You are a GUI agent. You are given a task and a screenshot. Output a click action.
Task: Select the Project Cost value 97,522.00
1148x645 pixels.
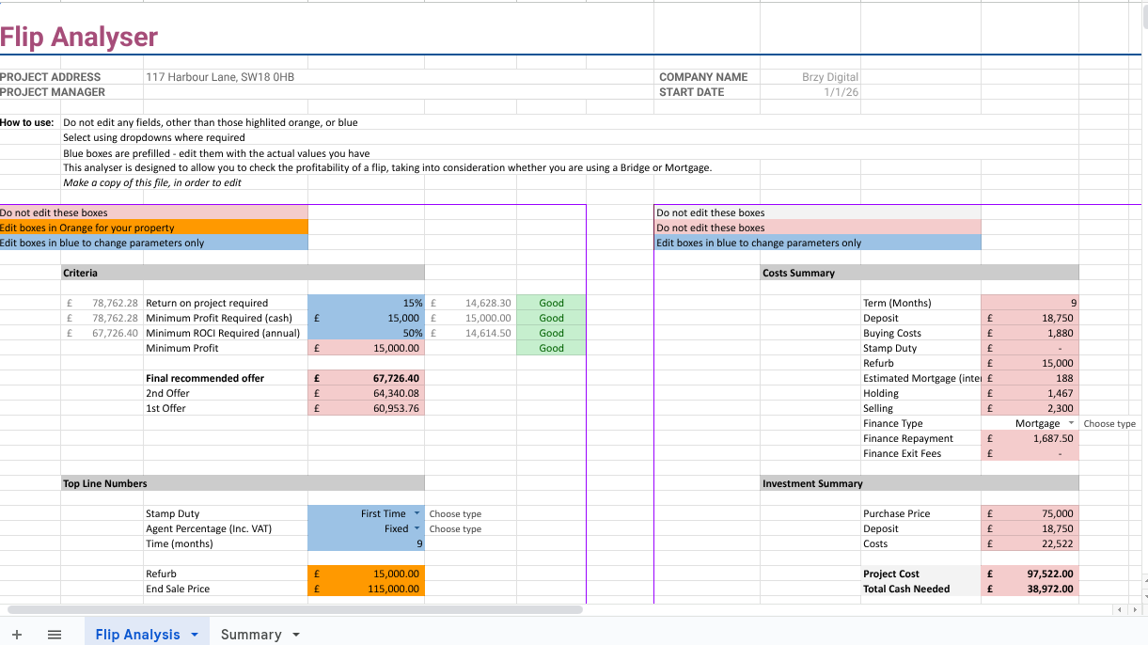click(1030, 574)
